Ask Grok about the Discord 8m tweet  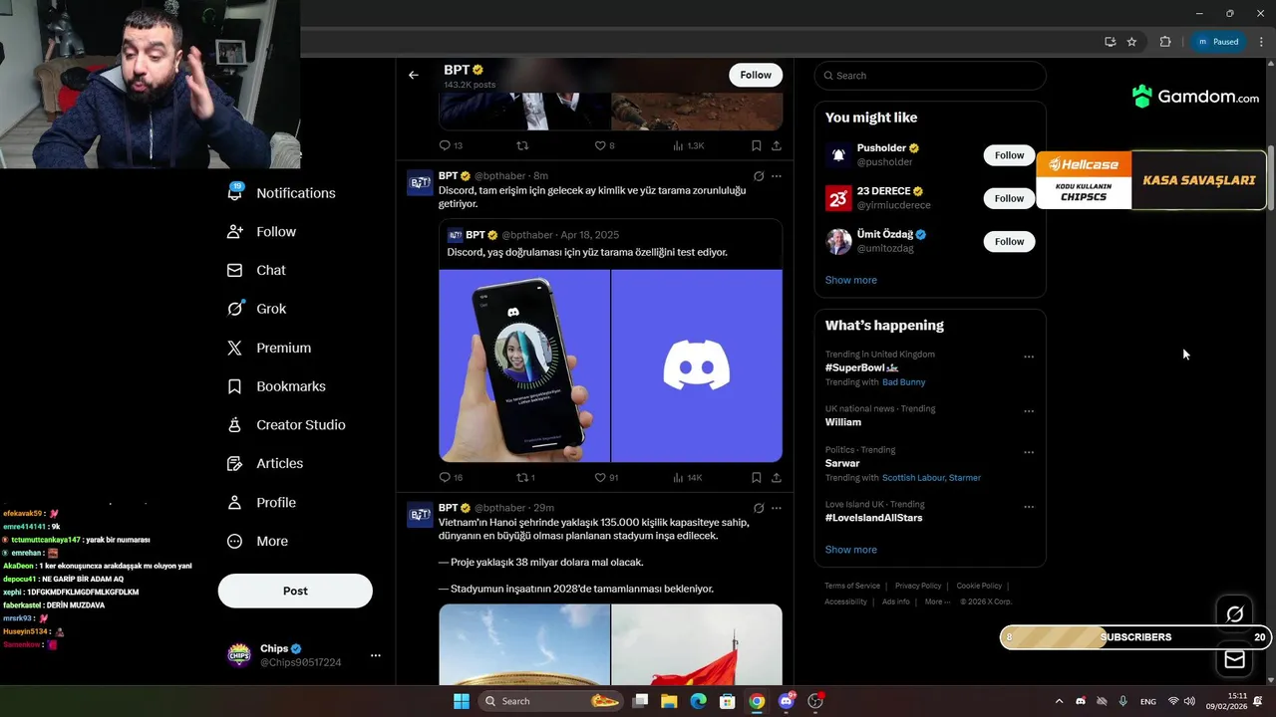759,176
